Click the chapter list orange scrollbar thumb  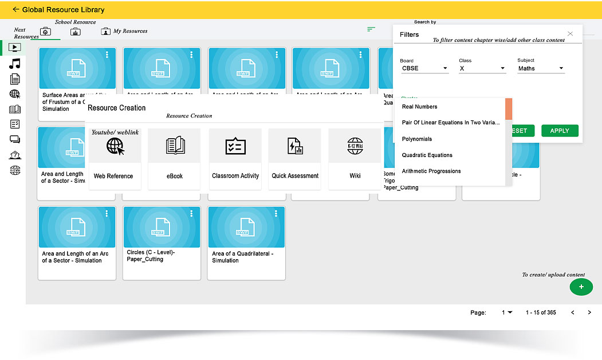tap(508, 108)
